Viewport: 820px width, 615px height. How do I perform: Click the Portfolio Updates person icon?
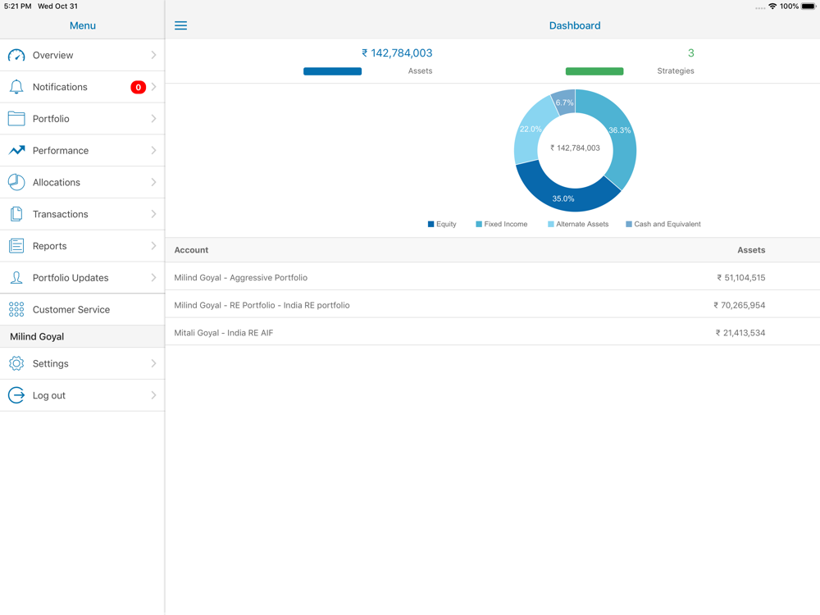(16, 278)
